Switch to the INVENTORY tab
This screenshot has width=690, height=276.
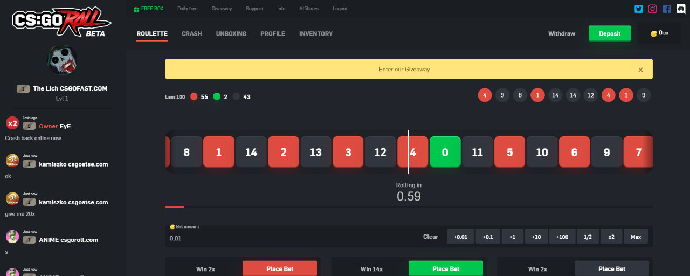point(316,34)
